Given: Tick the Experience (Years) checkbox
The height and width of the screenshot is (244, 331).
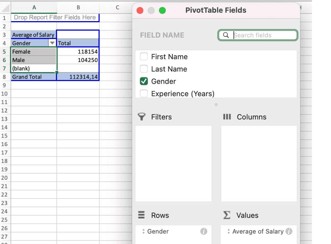Looking at the screenshot, I should click(x=144, y=94).
